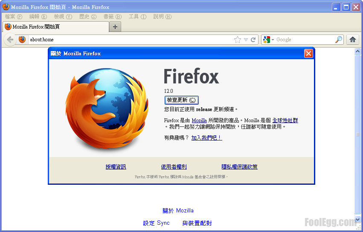The width and height of the screenshot is (363, 232).
Task: Click in the about:home address field
Action: pyautogui.click(x=128, y=40)
